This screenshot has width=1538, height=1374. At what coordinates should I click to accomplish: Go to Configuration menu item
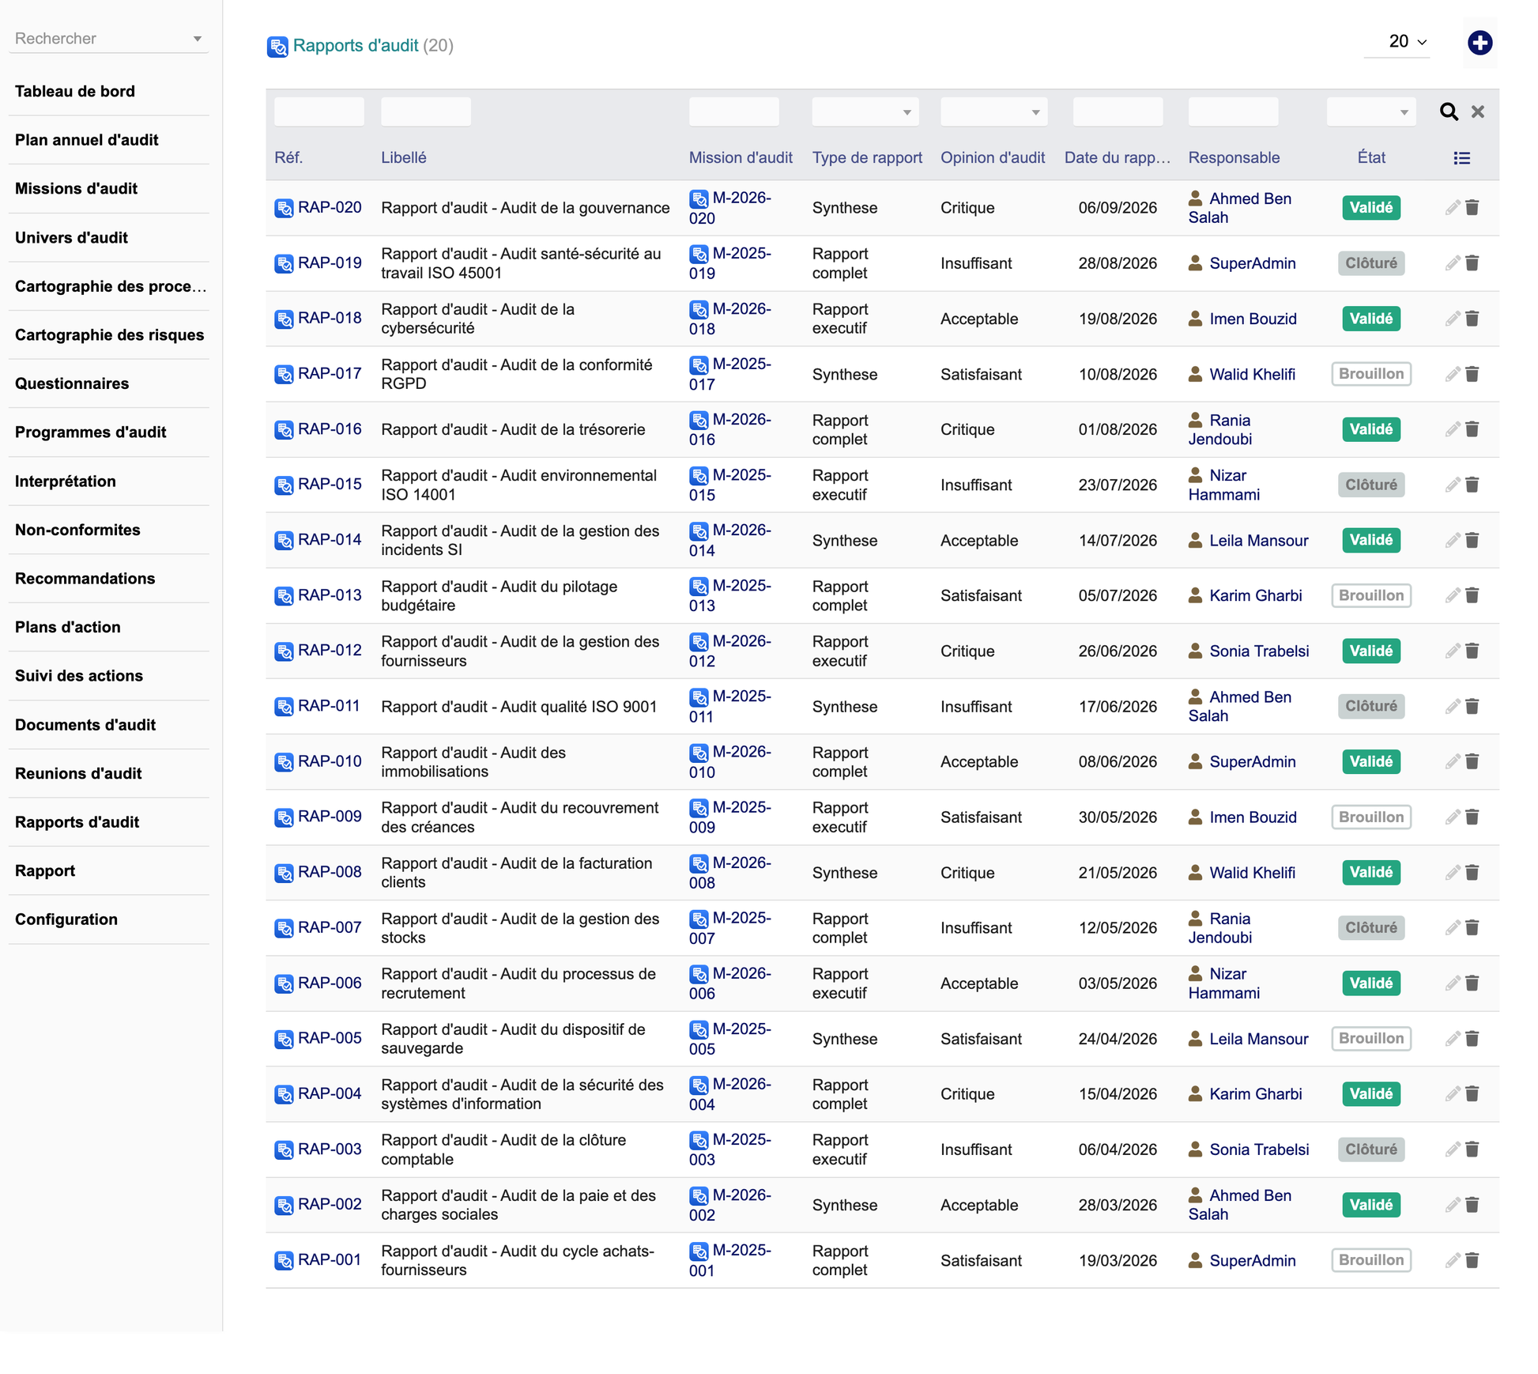tap(66, 919)
